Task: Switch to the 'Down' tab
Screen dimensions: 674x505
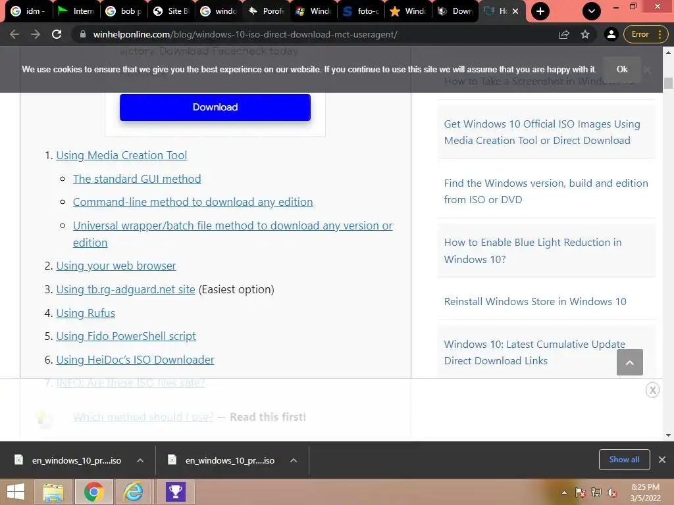Action: [x=456, y=11]
